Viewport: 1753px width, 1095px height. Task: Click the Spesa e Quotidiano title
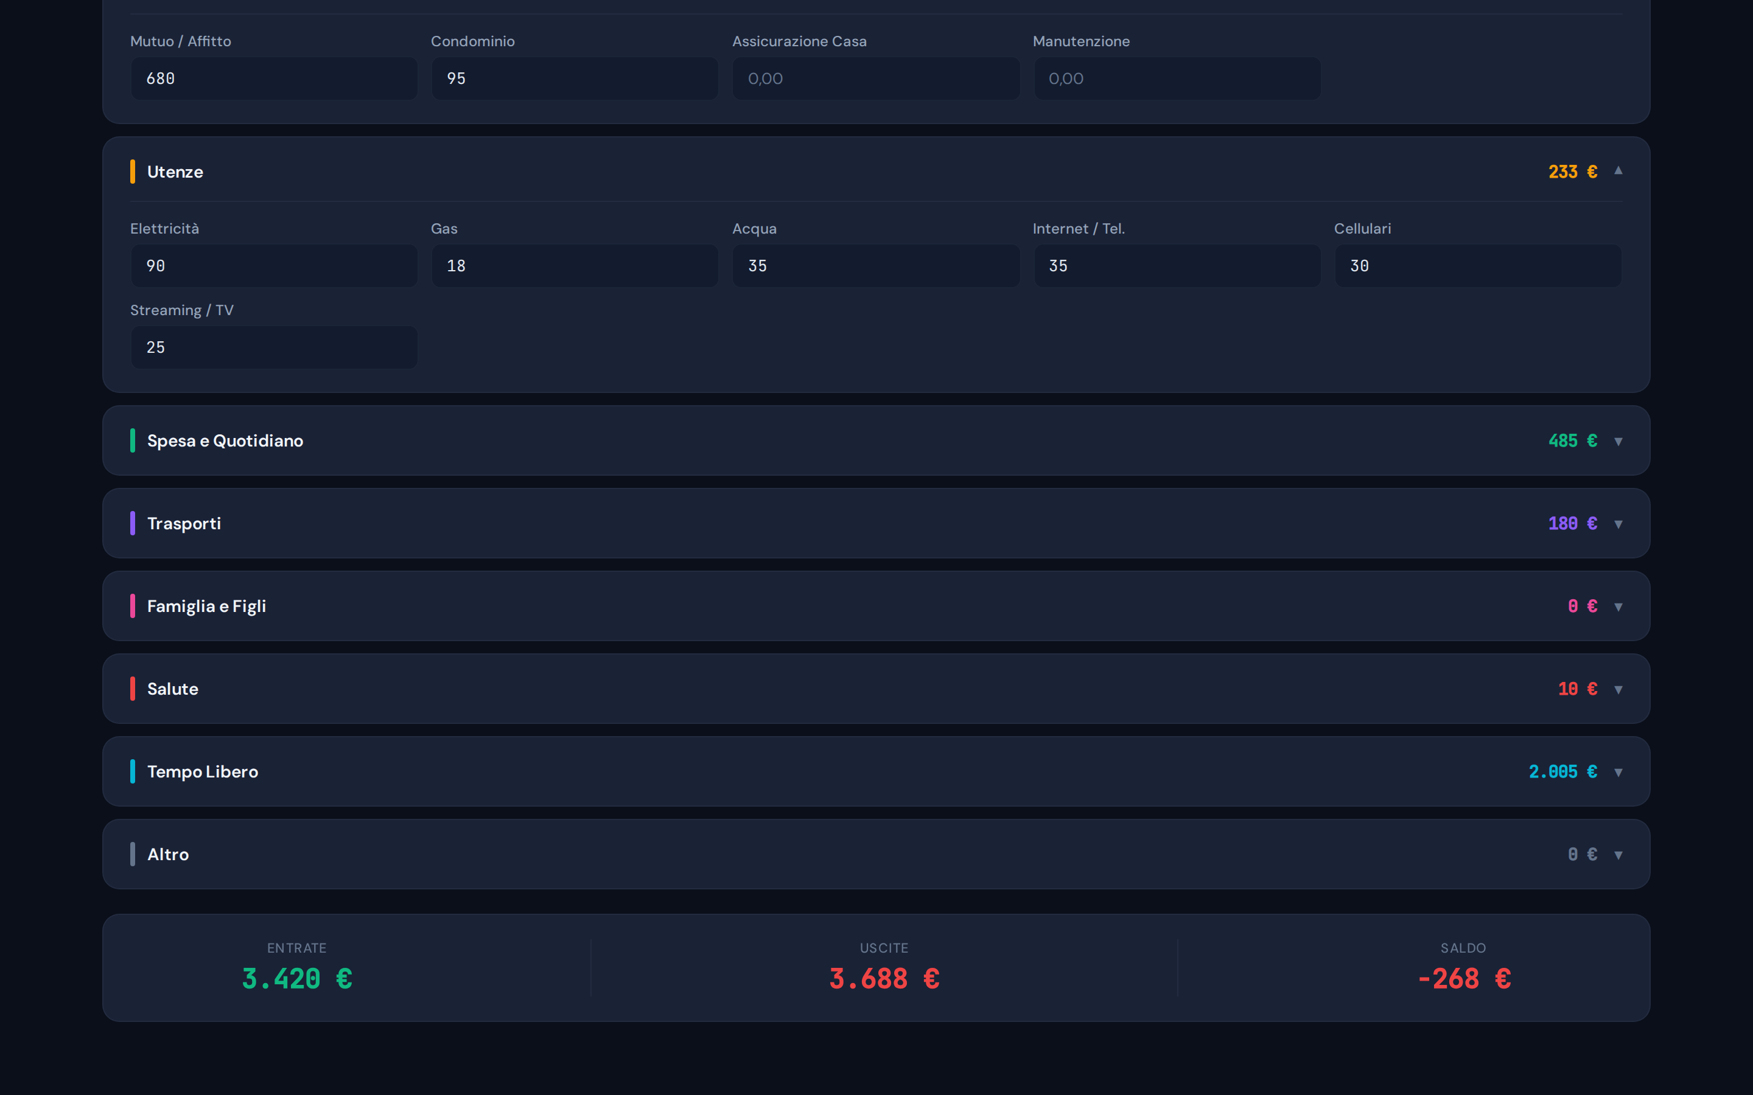[225, 440]
